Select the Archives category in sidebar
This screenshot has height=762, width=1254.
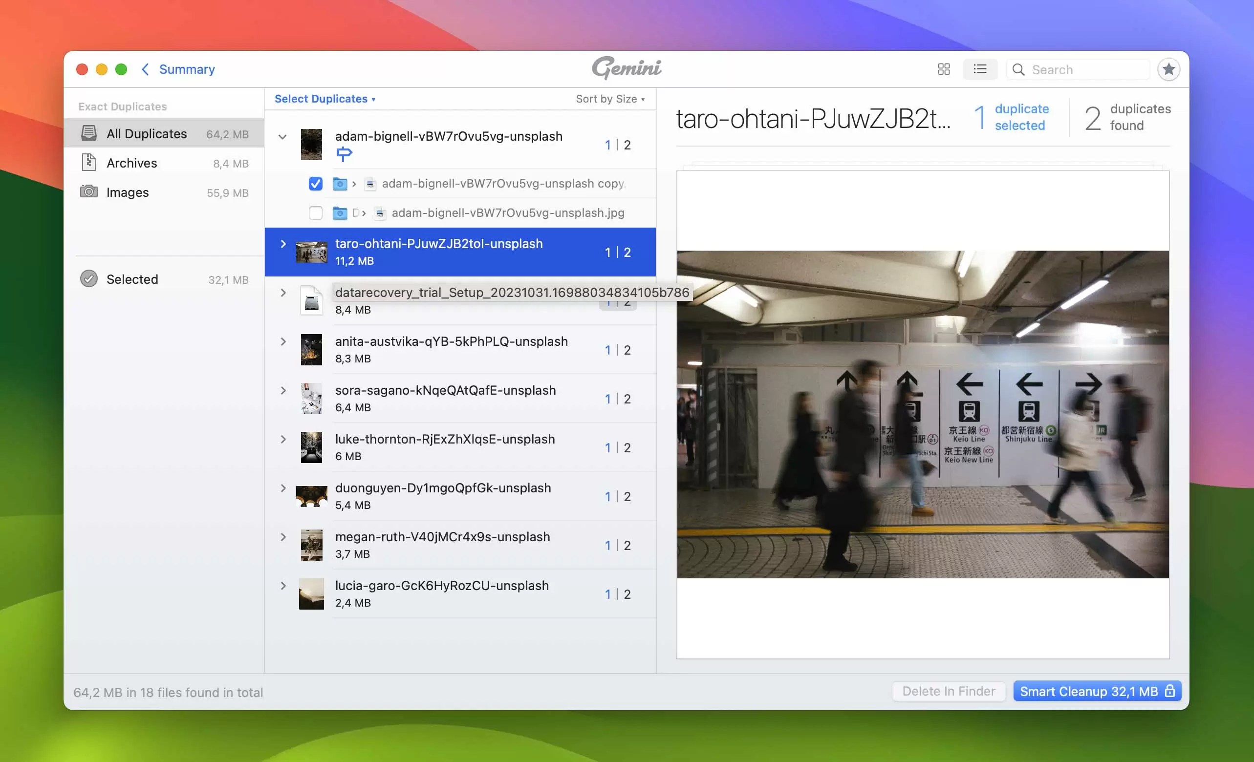(x=131, y=163)
